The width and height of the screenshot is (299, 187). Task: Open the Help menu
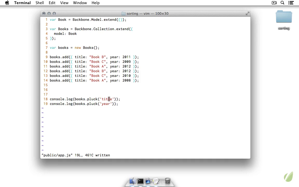pyautogui.click(x=96, y=3)
